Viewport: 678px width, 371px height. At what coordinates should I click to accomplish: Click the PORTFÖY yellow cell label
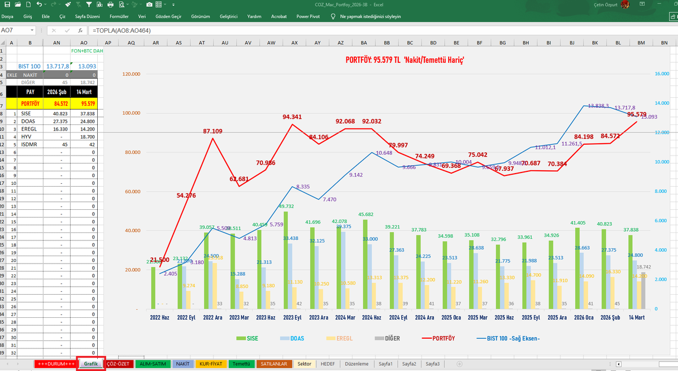point(30,103)
